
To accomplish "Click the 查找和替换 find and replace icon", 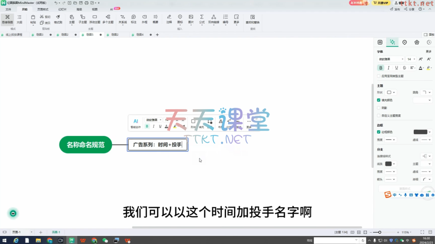I will click(253, 18).
